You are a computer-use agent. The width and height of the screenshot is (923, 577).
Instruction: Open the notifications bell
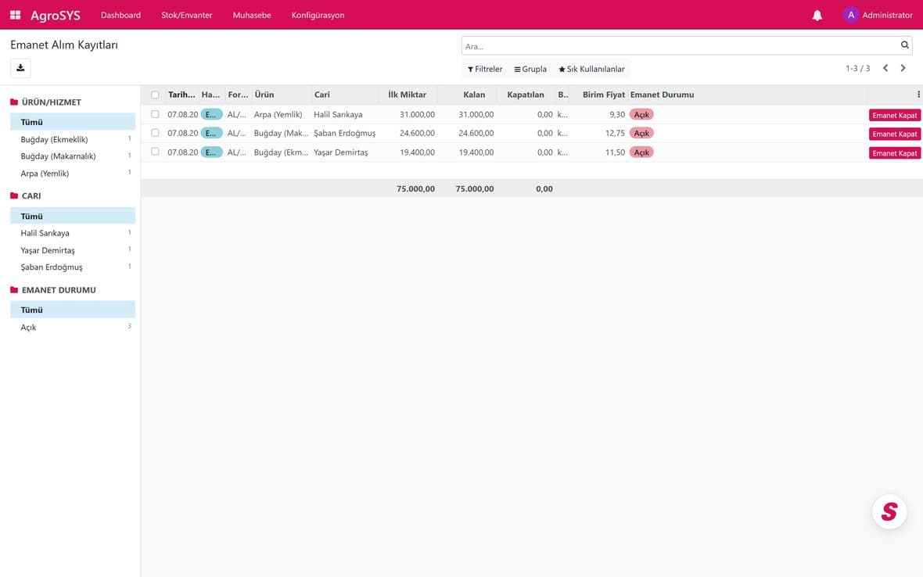(x=817, y=16)
